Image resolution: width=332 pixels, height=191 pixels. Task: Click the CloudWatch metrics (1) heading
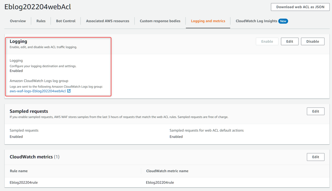point(35,157)
